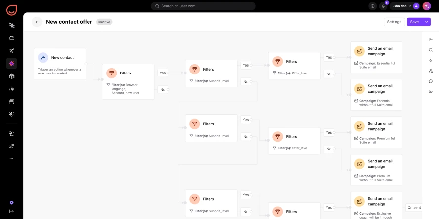Click the Inactive status badge
The width and height of the screenshot is (439, 219).
(x=104, y=22)
